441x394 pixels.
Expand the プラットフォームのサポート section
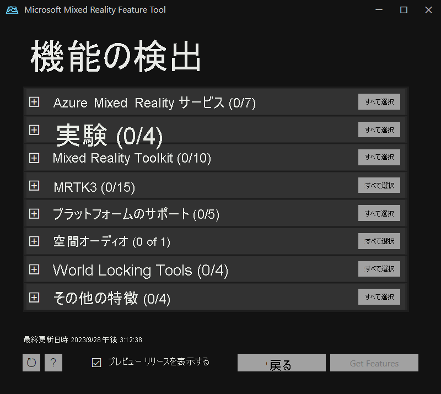click(34, 213)
